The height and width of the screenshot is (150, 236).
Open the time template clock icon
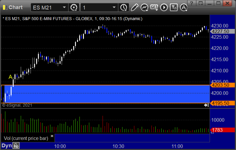tap(124, 7)
